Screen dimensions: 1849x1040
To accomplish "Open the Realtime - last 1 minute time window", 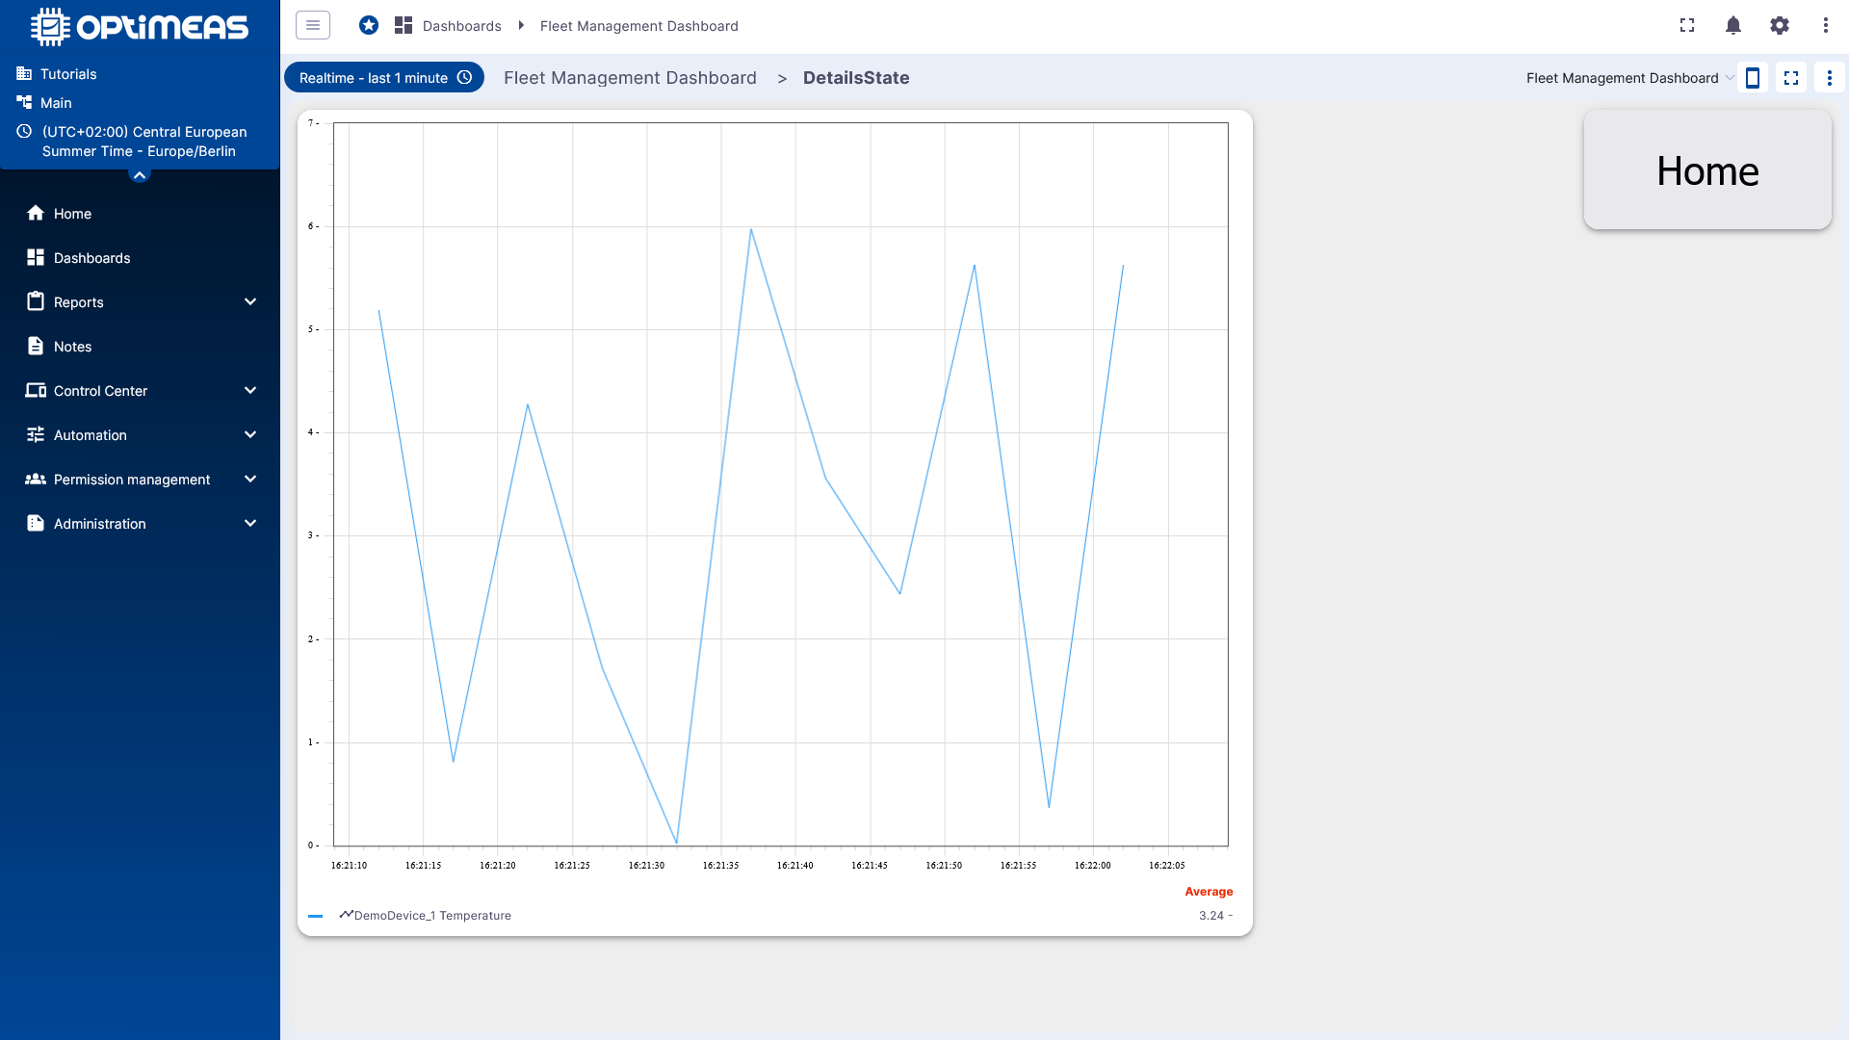I will click(x=384, y=78).
